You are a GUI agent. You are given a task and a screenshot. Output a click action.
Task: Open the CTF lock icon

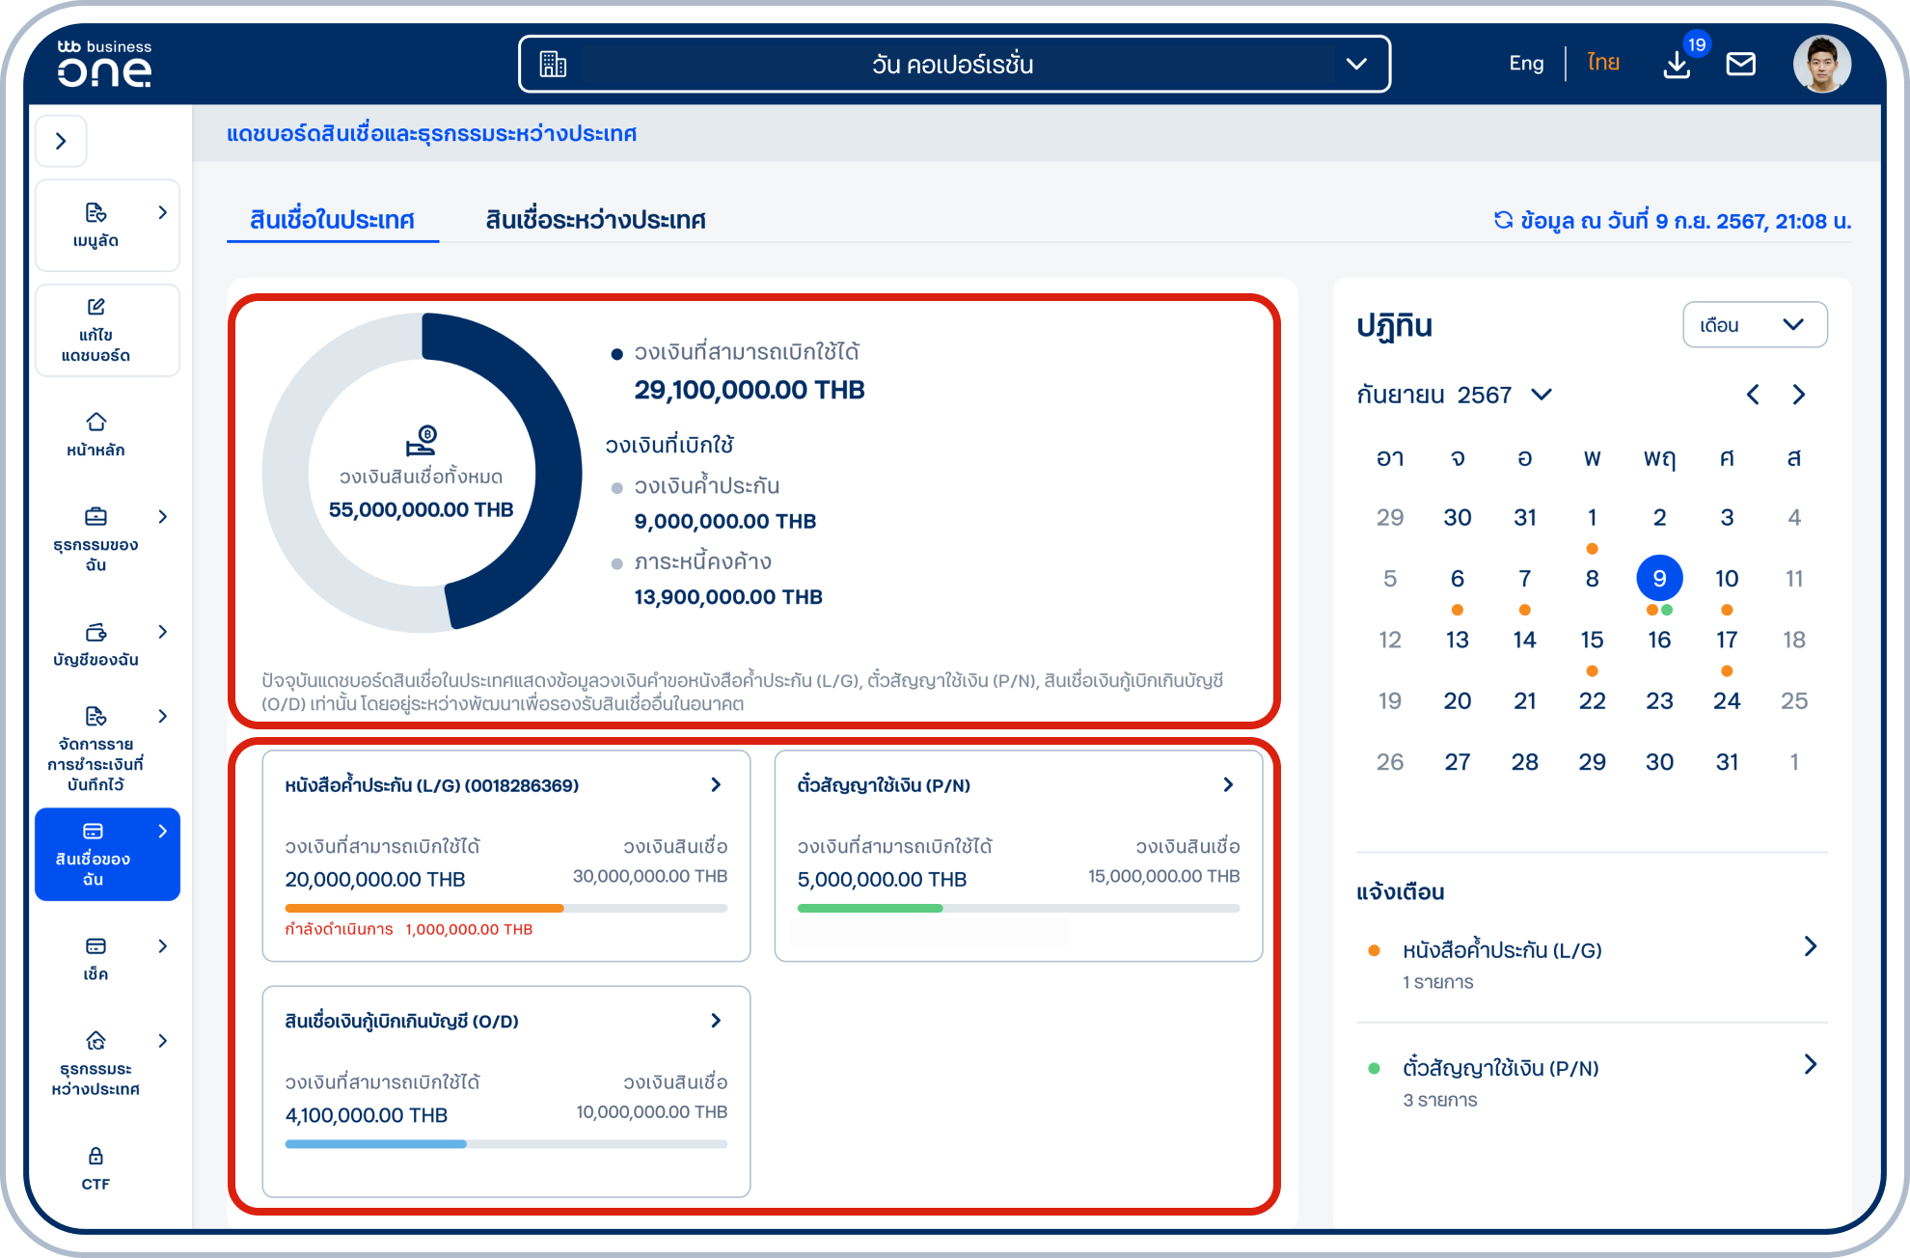tap(95, 1156)
